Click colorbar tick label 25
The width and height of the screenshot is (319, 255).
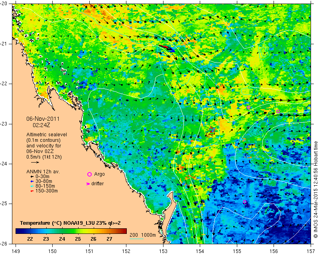(78, 239)
